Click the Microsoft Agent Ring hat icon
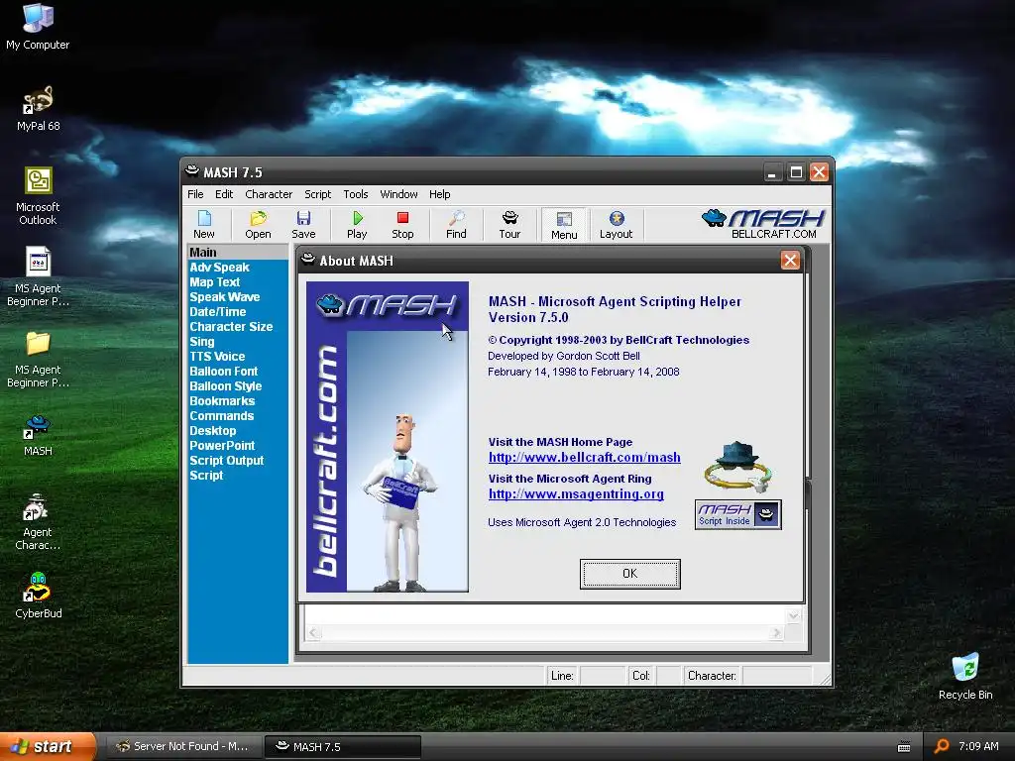This screenshot has width=1015, height=761. click(737, 467)
